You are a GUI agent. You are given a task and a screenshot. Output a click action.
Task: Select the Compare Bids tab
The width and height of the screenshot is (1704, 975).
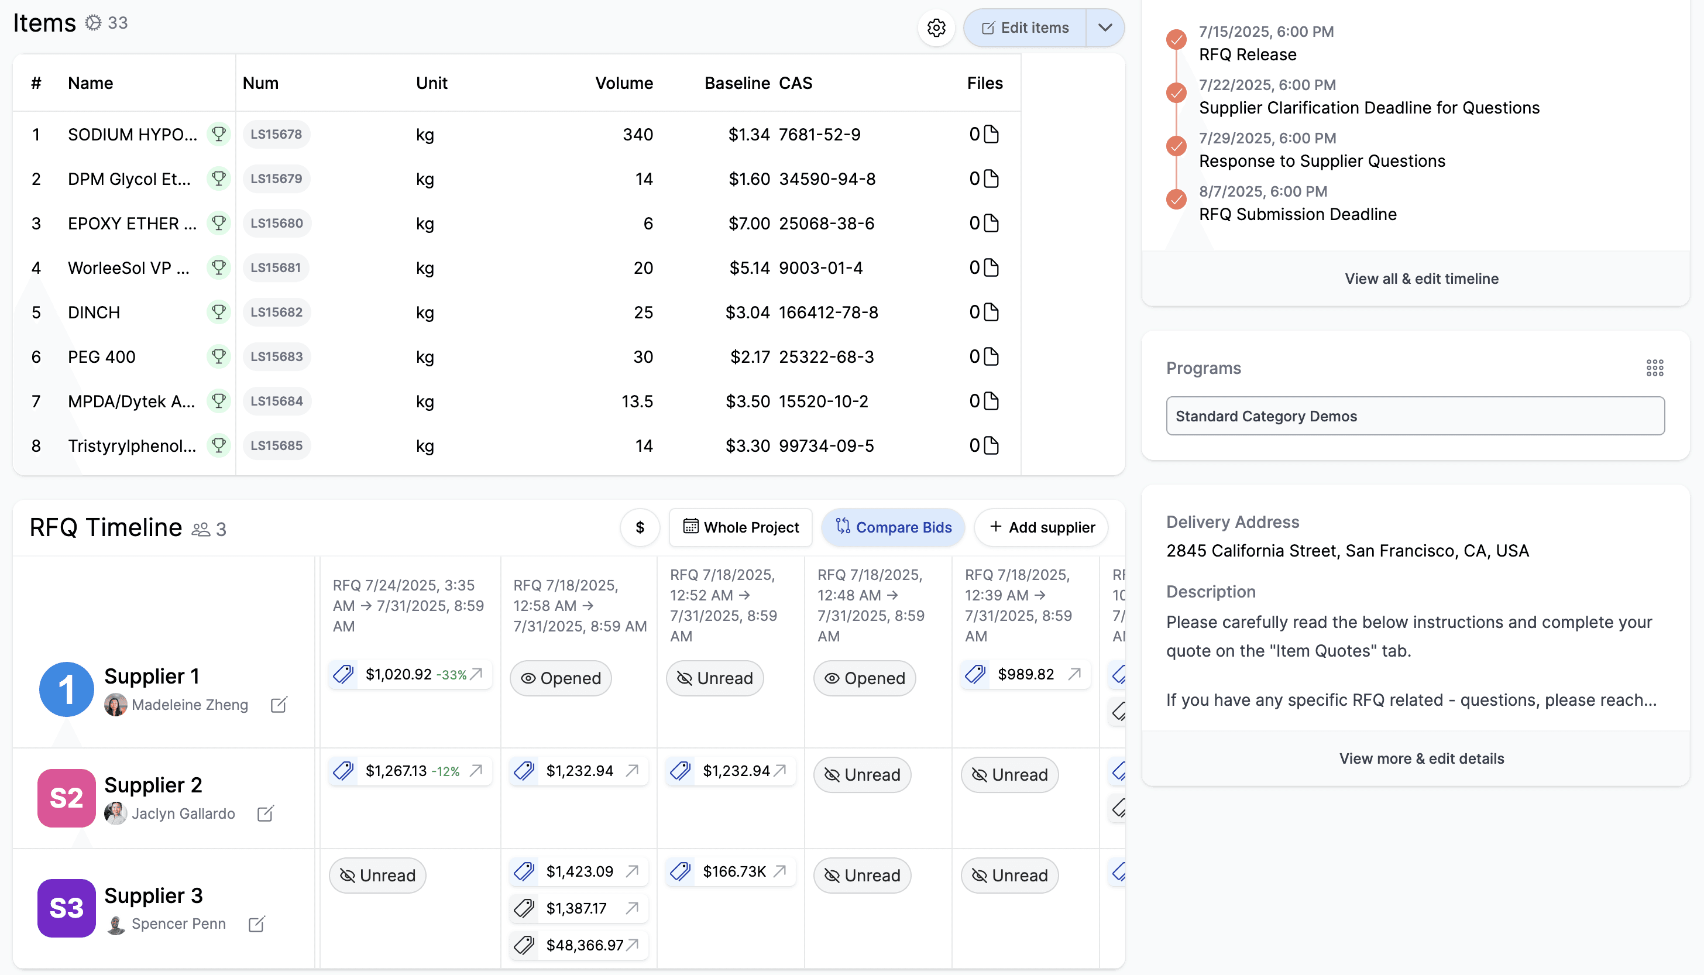tap(892, 528)
